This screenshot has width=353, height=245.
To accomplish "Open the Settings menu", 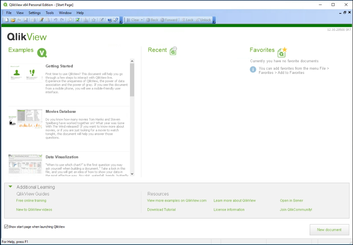I will tap(35, 13).
